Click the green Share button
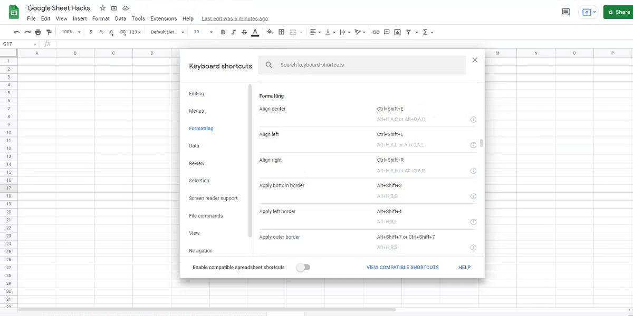Image resolution: width=633 pixels, height=316 pixels. tap(618, 12)
